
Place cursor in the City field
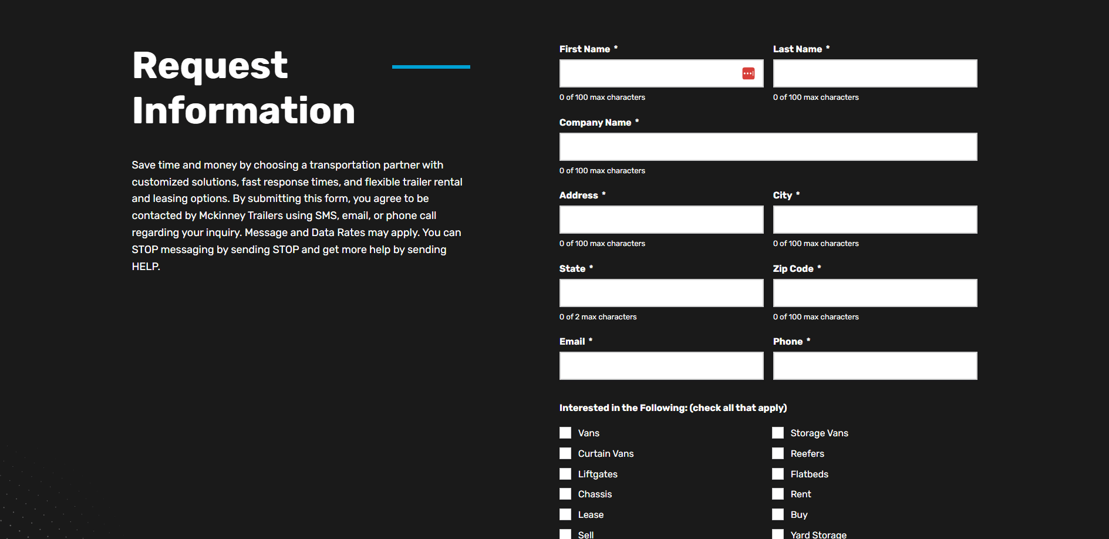(x=875, y=220)
